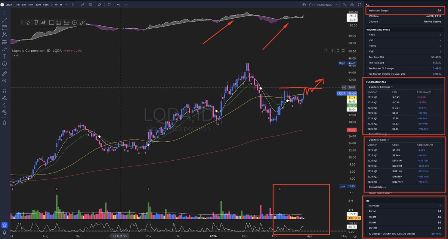This screenshot has height=239, width=448.
Task: Open the indicator templates grid
Action: click(x=90, y=5)
